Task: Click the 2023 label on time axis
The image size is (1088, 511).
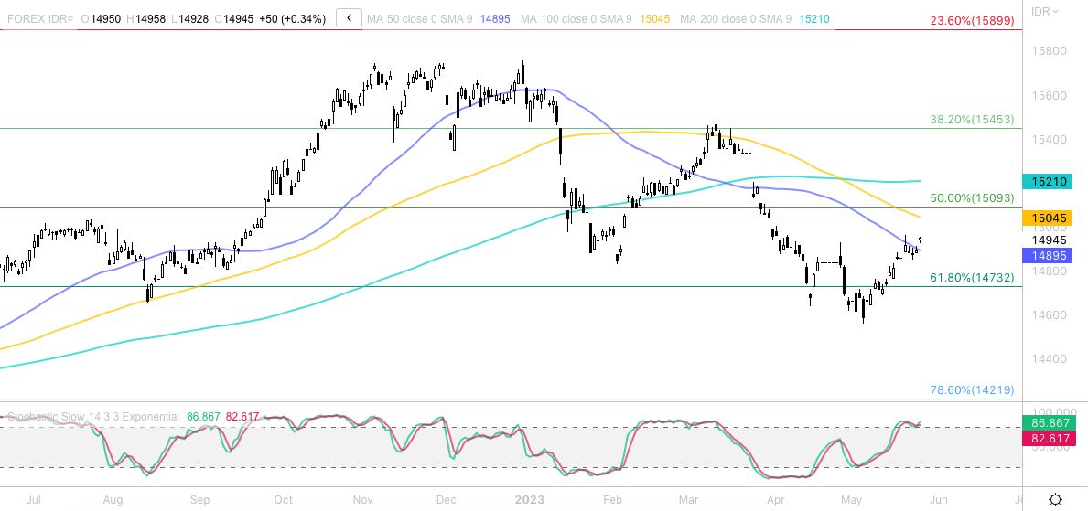Action: pyautogui.click(x=530, y=500)
